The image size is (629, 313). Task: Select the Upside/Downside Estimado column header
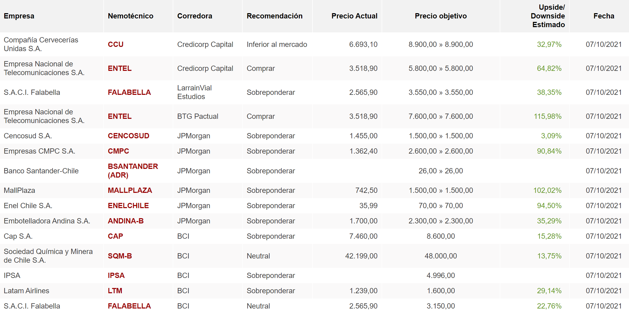(x=548, y=16)
